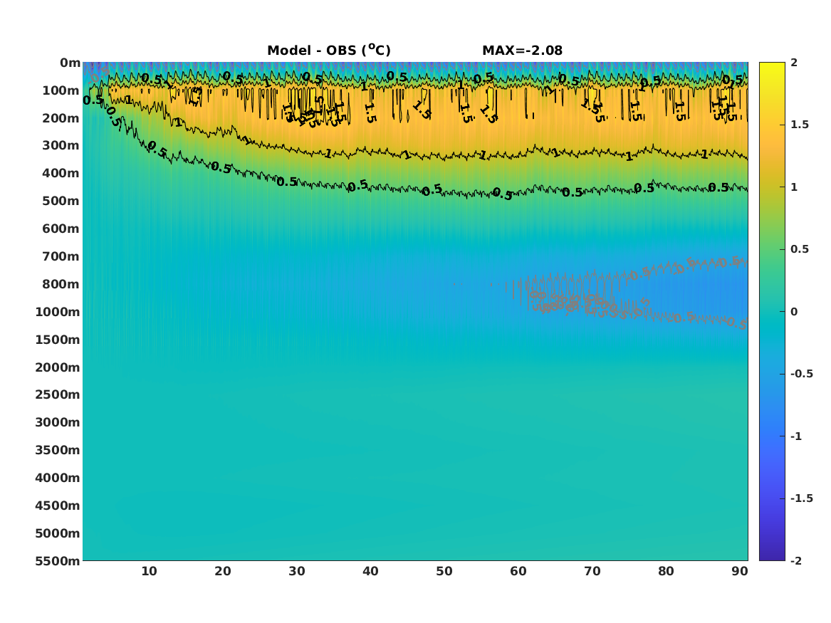Click the x-axis tick label "10"
This screenshot has width=831, height=623.
(x=149, y=571)
